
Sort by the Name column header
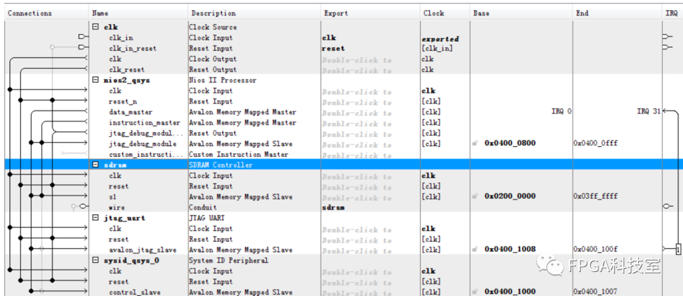tap(100, 13)
